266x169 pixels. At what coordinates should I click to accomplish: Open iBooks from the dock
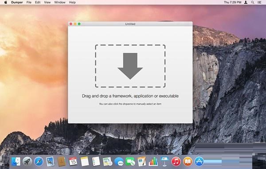pos(188,161)
